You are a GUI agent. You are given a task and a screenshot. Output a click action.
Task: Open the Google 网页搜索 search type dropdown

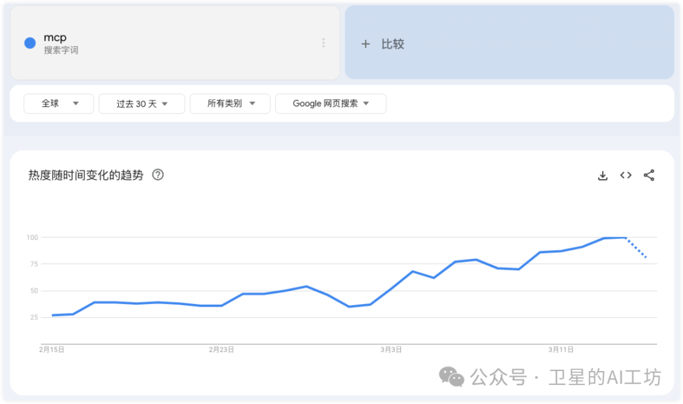coord(330,103)
